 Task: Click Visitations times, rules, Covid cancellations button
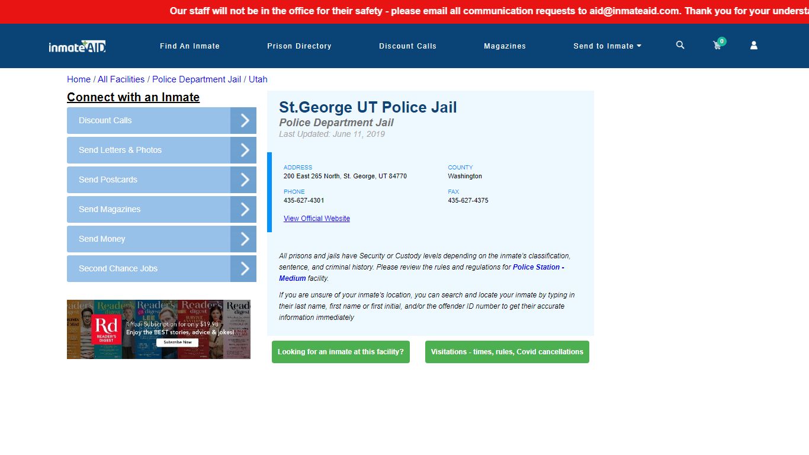pos(507,352)
